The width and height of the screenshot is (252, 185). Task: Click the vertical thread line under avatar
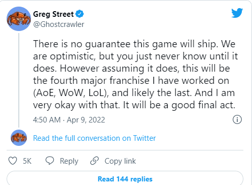coord(19,80)
